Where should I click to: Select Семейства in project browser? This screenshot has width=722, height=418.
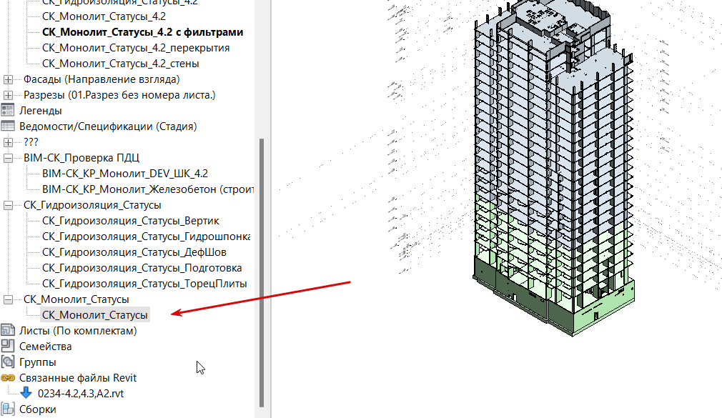(45, 346)
